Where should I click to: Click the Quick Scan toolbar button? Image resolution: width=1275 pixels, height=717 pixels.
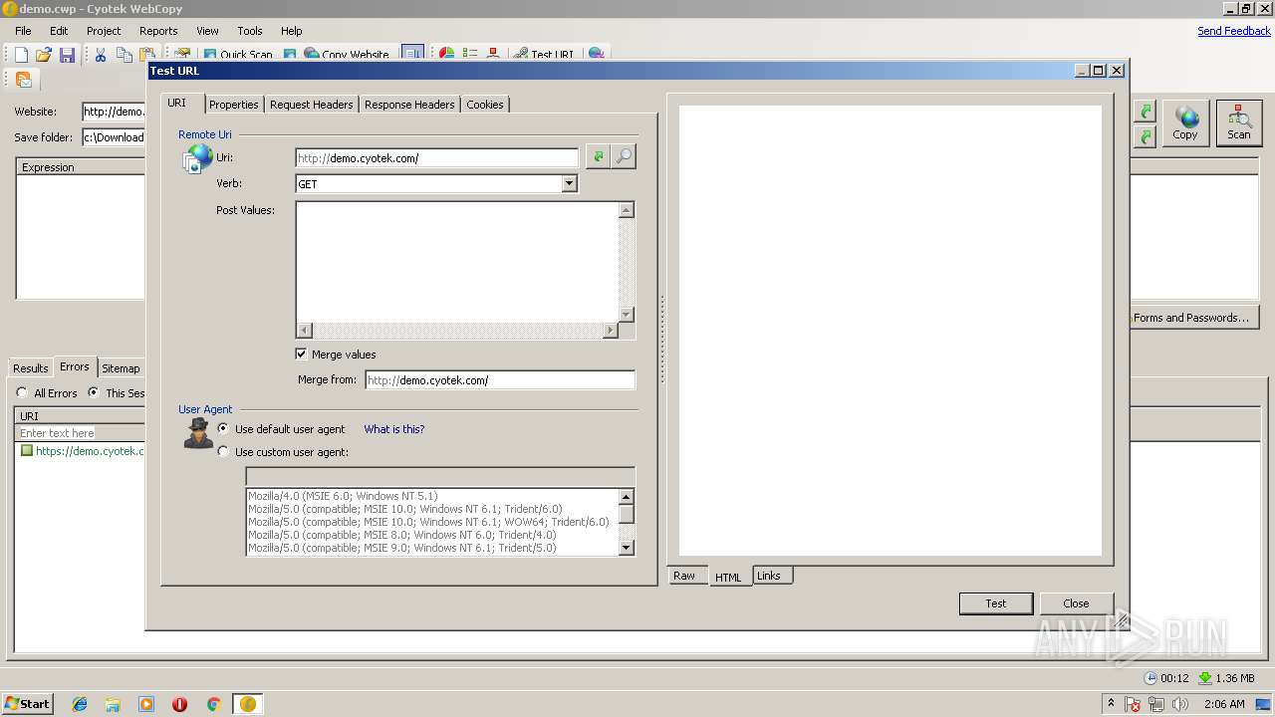tap(237, 55)
